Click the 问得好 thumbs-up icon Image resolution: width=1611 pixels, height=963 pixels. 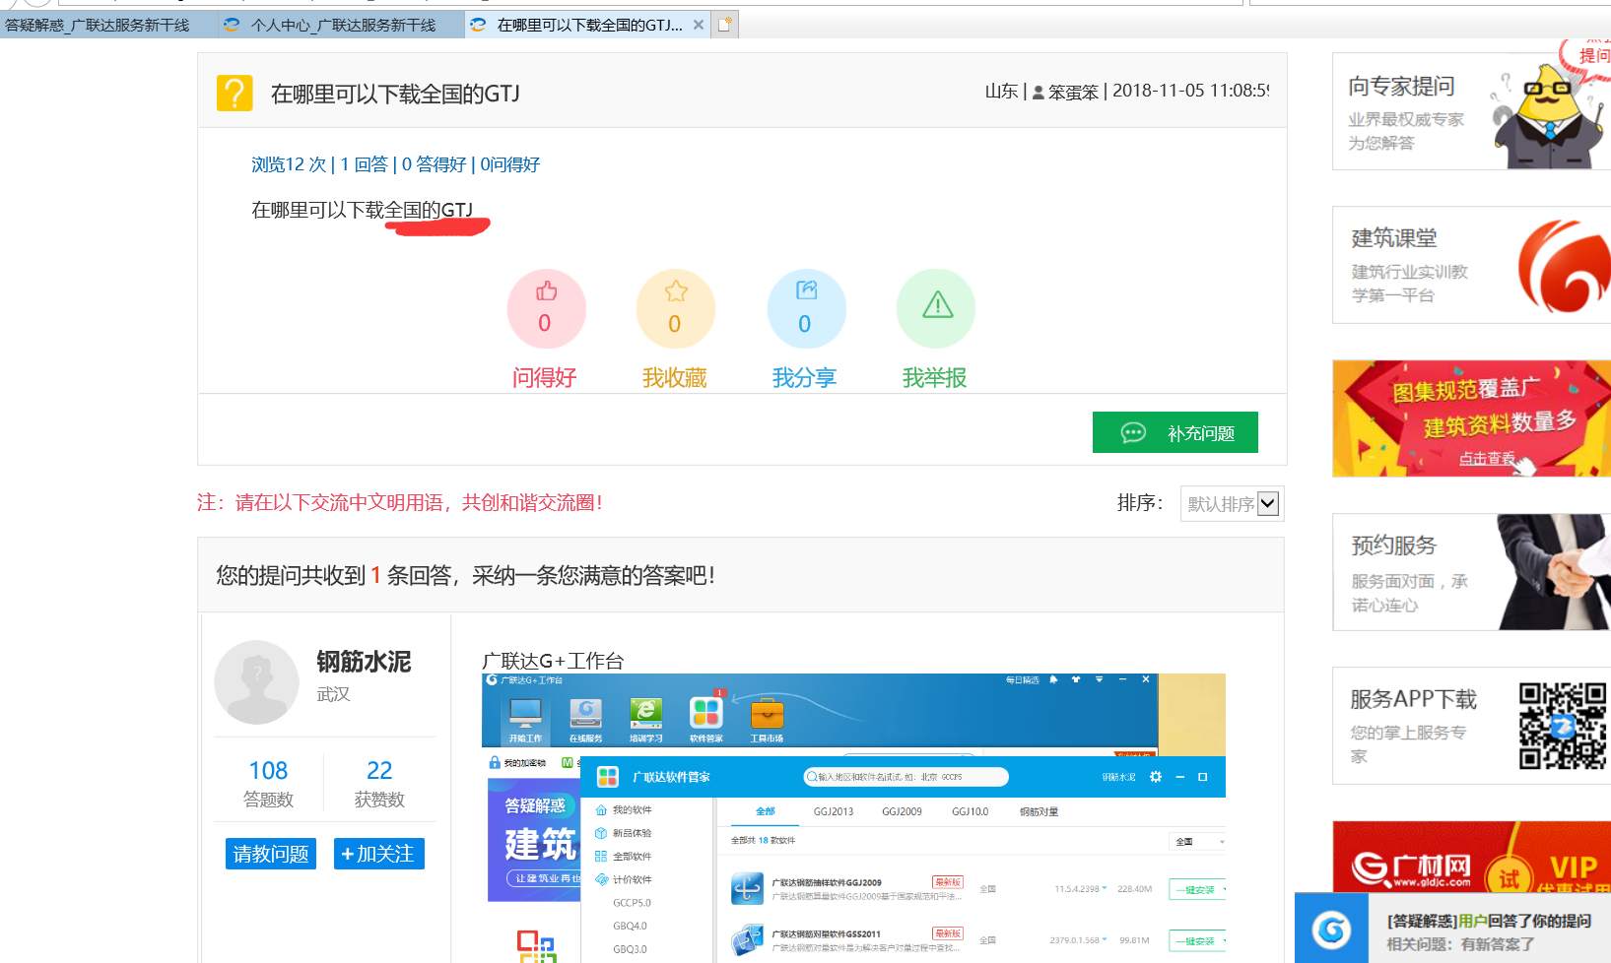(546, 291)
